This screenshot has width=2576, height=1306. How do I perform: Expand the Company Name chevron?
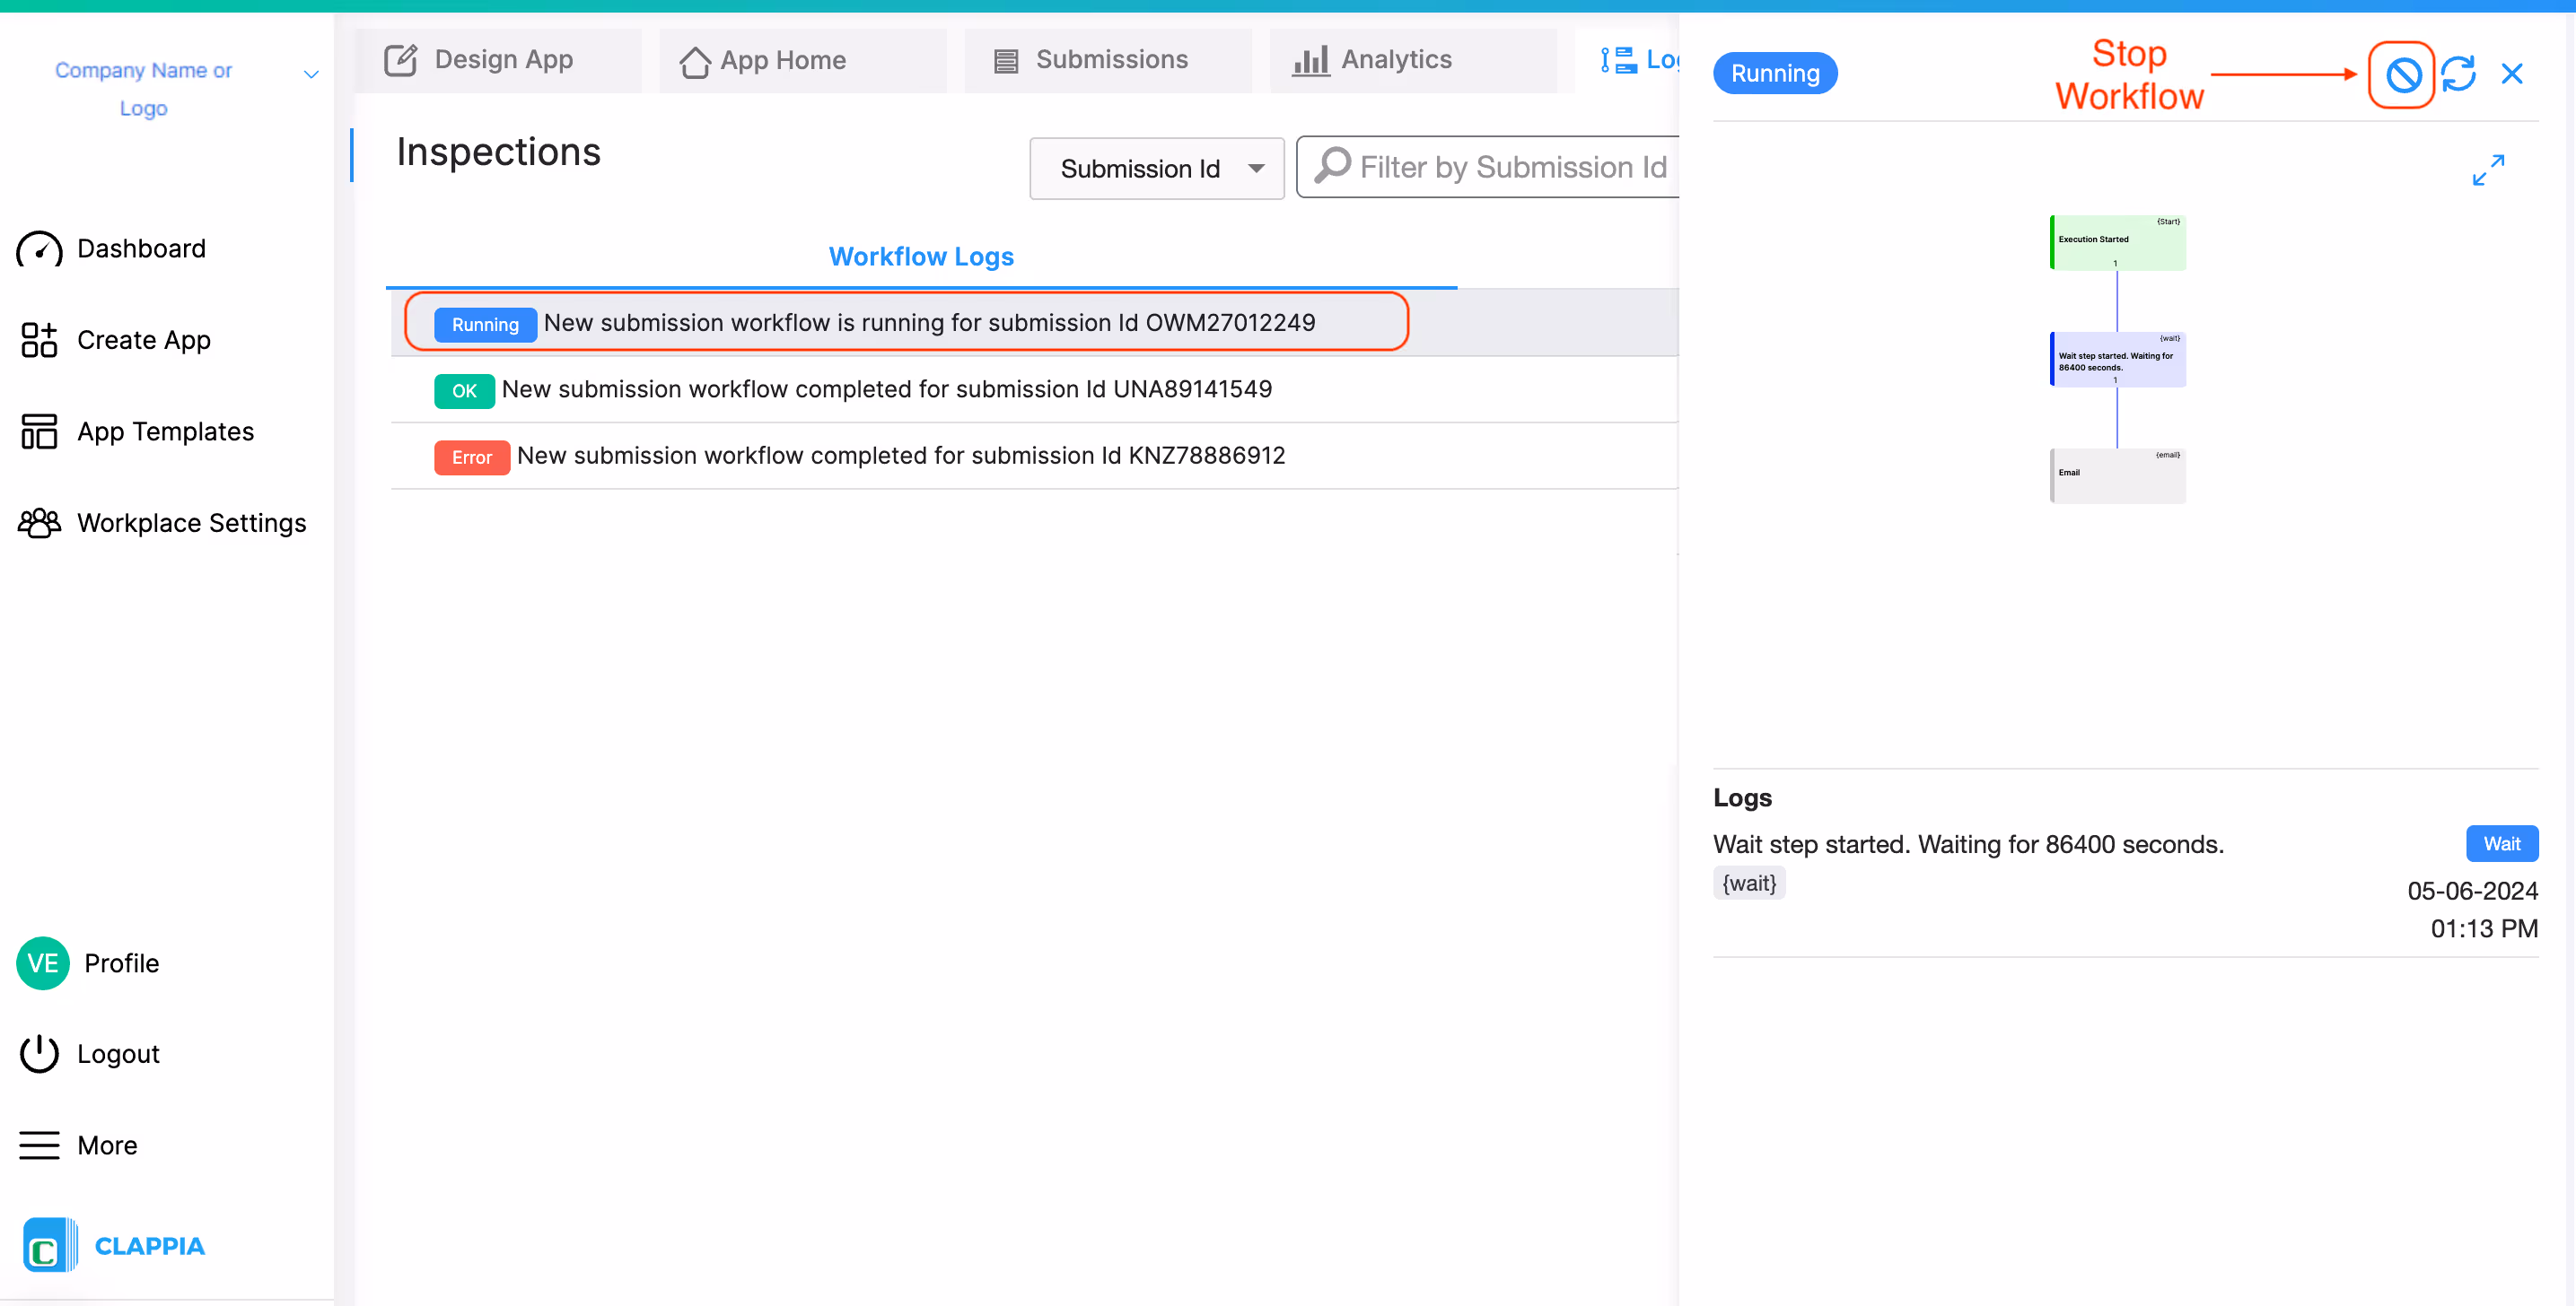tap(311, 74)
